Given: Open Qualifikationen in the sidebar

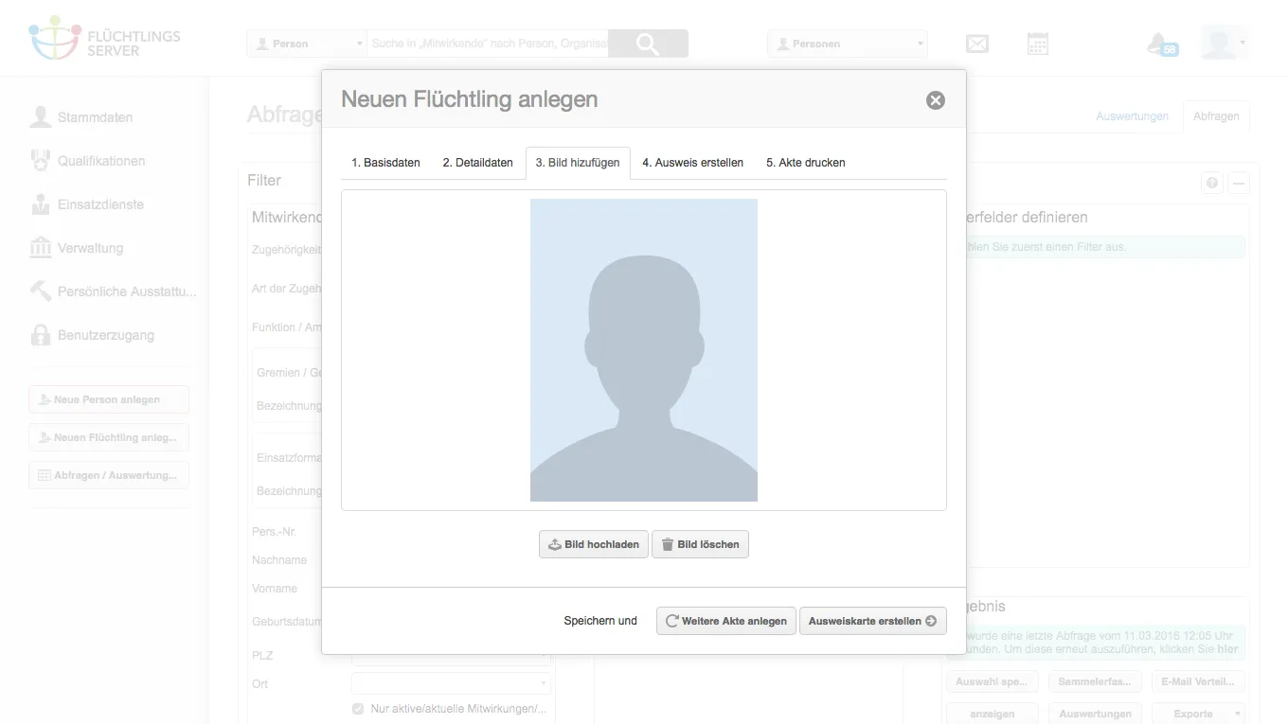Looking at the screenshot, I should pyautogui.click(x=88, y=161).
